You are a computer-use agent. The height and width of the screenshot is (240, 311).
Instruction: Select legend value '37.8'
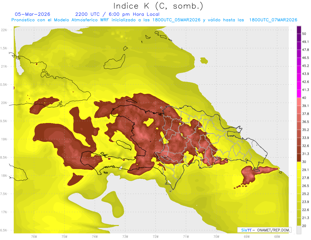coord(306,114)
